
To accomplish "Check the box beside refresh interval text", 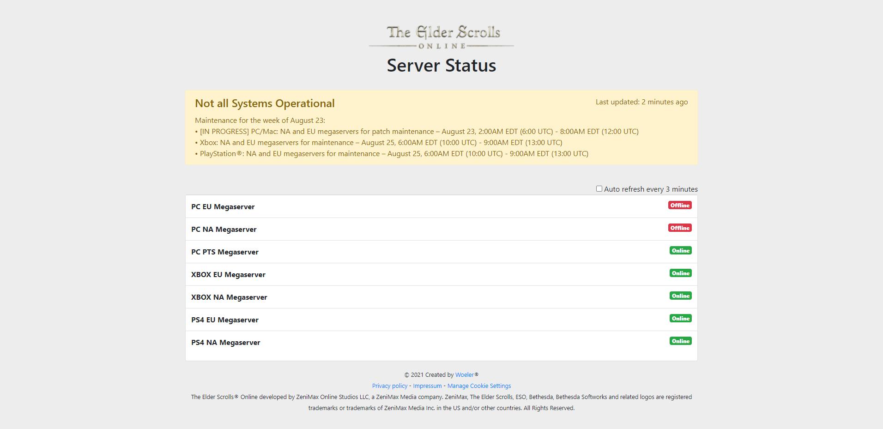I will pyautogui.click(x=599, y=188).
